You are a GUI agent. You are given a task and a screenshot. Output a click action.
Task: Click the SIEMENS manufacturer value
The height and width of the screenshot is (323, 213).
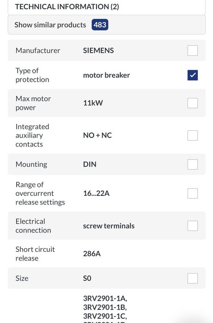pos(98,51)
